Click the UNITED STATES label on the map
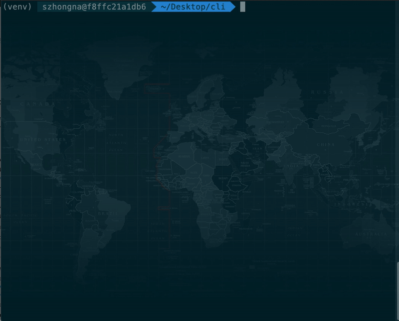 pyautogui.click(x=43, y=140)
